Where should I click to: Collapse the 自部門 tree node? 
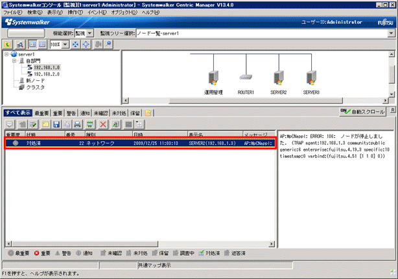point(14,61)
